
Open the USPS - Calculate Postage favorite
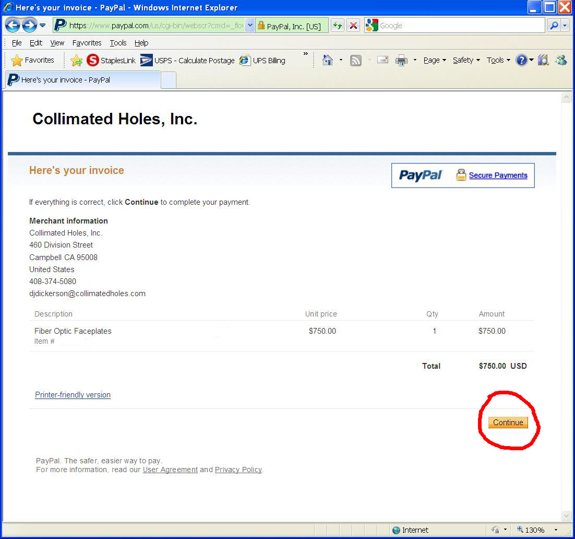(187, 60)
